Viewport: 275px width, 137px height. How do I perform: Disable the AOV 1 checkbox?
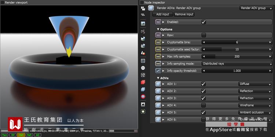(203, 84)
